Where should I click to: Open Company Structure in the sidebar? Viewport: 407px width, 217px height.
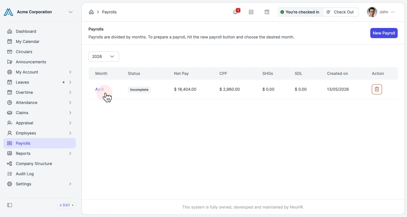[x=40, y=164]
